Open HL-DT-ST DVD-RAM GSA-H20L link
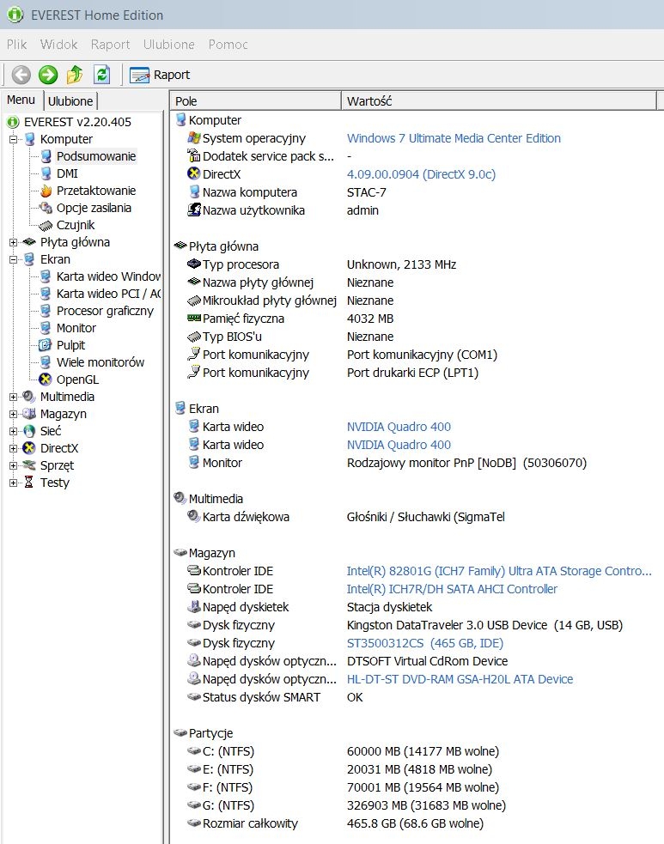Image resolution: width=664 pixels, height=844 pixels. click(x=460, y=679)
